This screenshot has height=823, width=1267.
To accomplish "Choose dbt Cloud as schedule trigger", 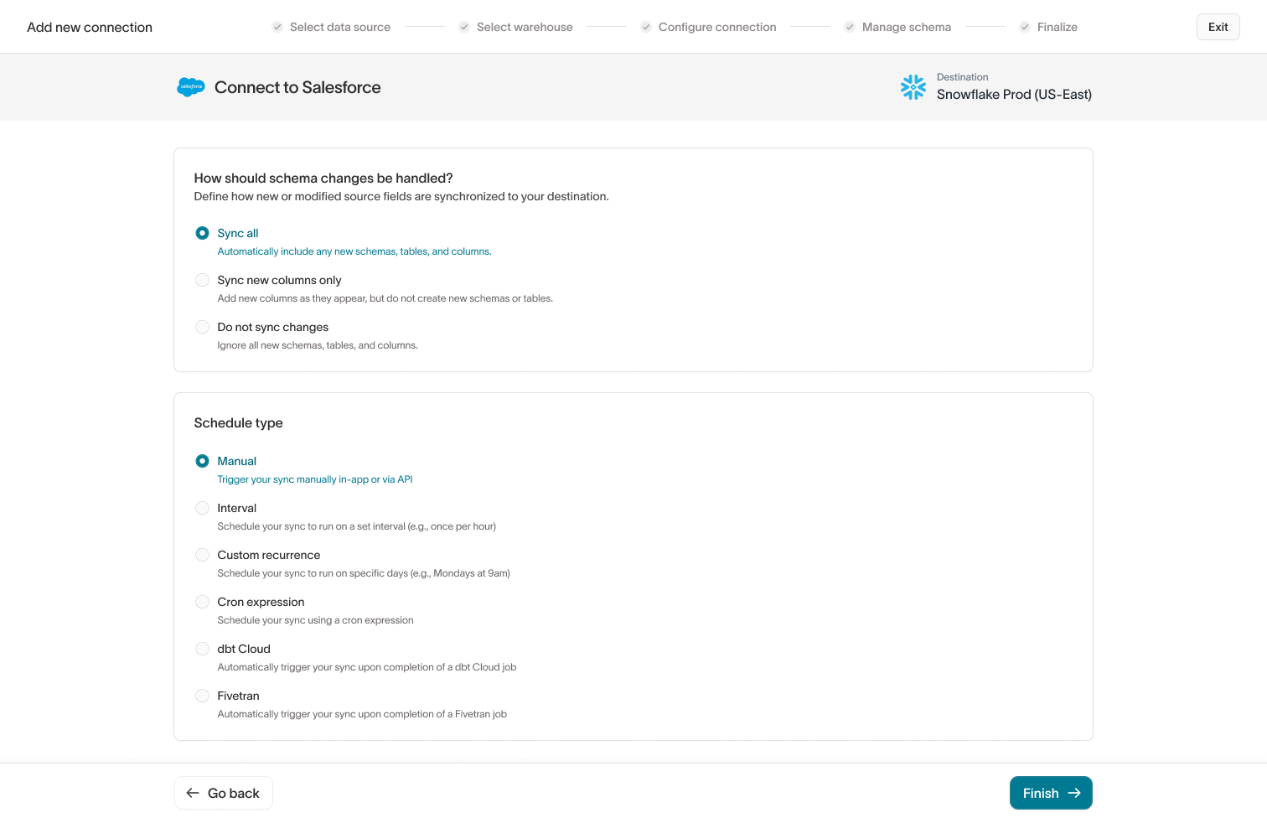I will [x=202, y=649].
